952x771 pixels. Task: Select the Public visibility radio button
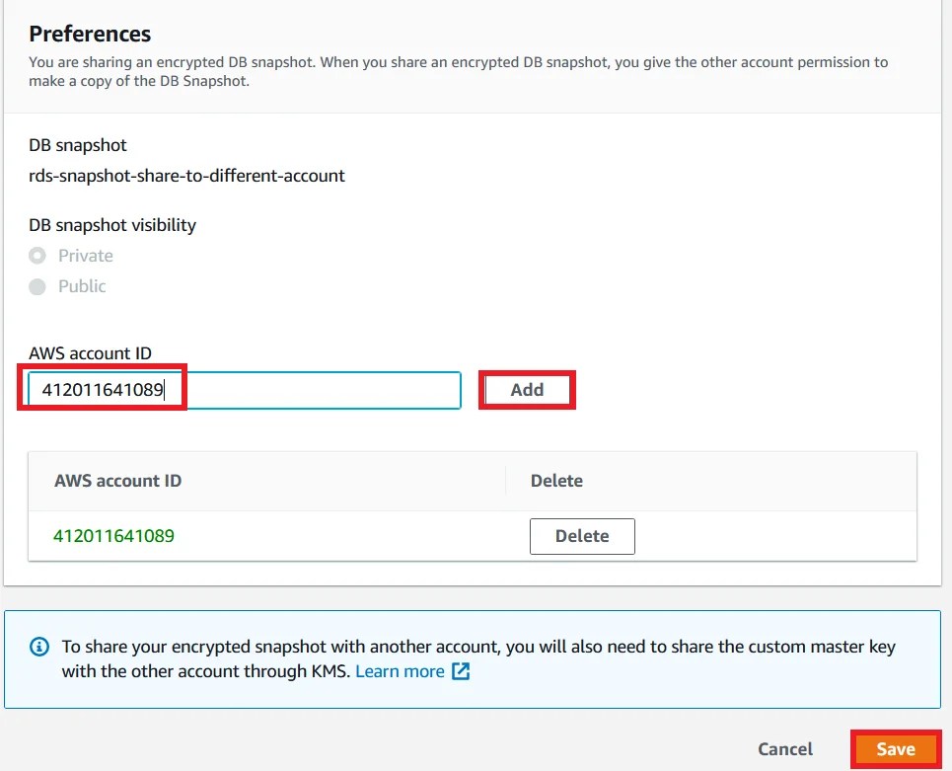(x=38, y=286)
